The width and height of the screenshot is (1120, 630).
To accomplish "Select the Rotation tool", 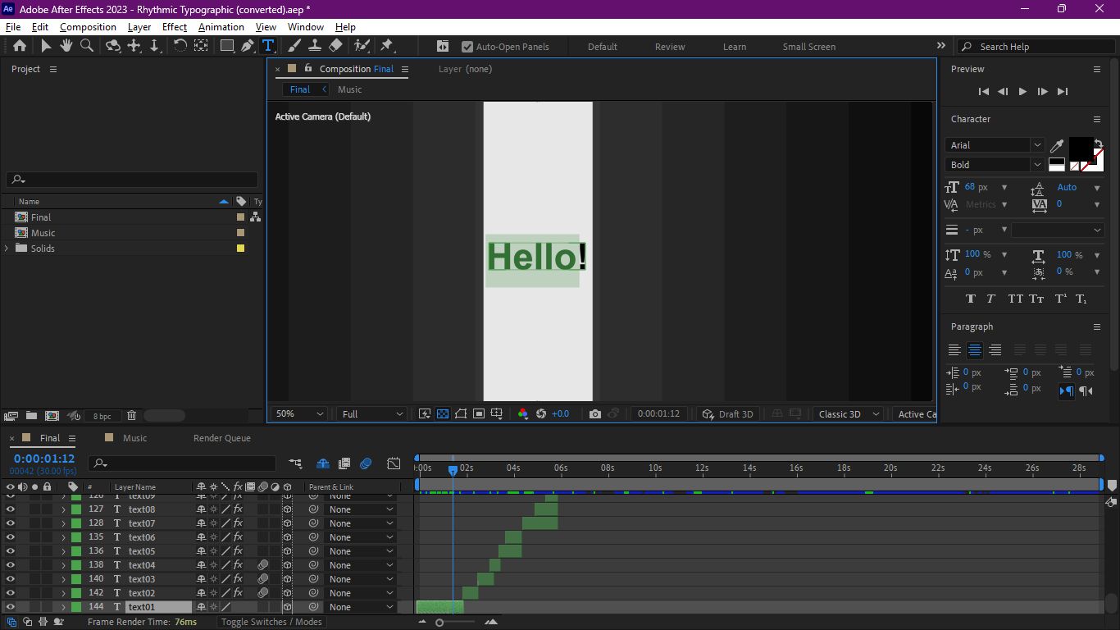I will (x=180, y=46).
